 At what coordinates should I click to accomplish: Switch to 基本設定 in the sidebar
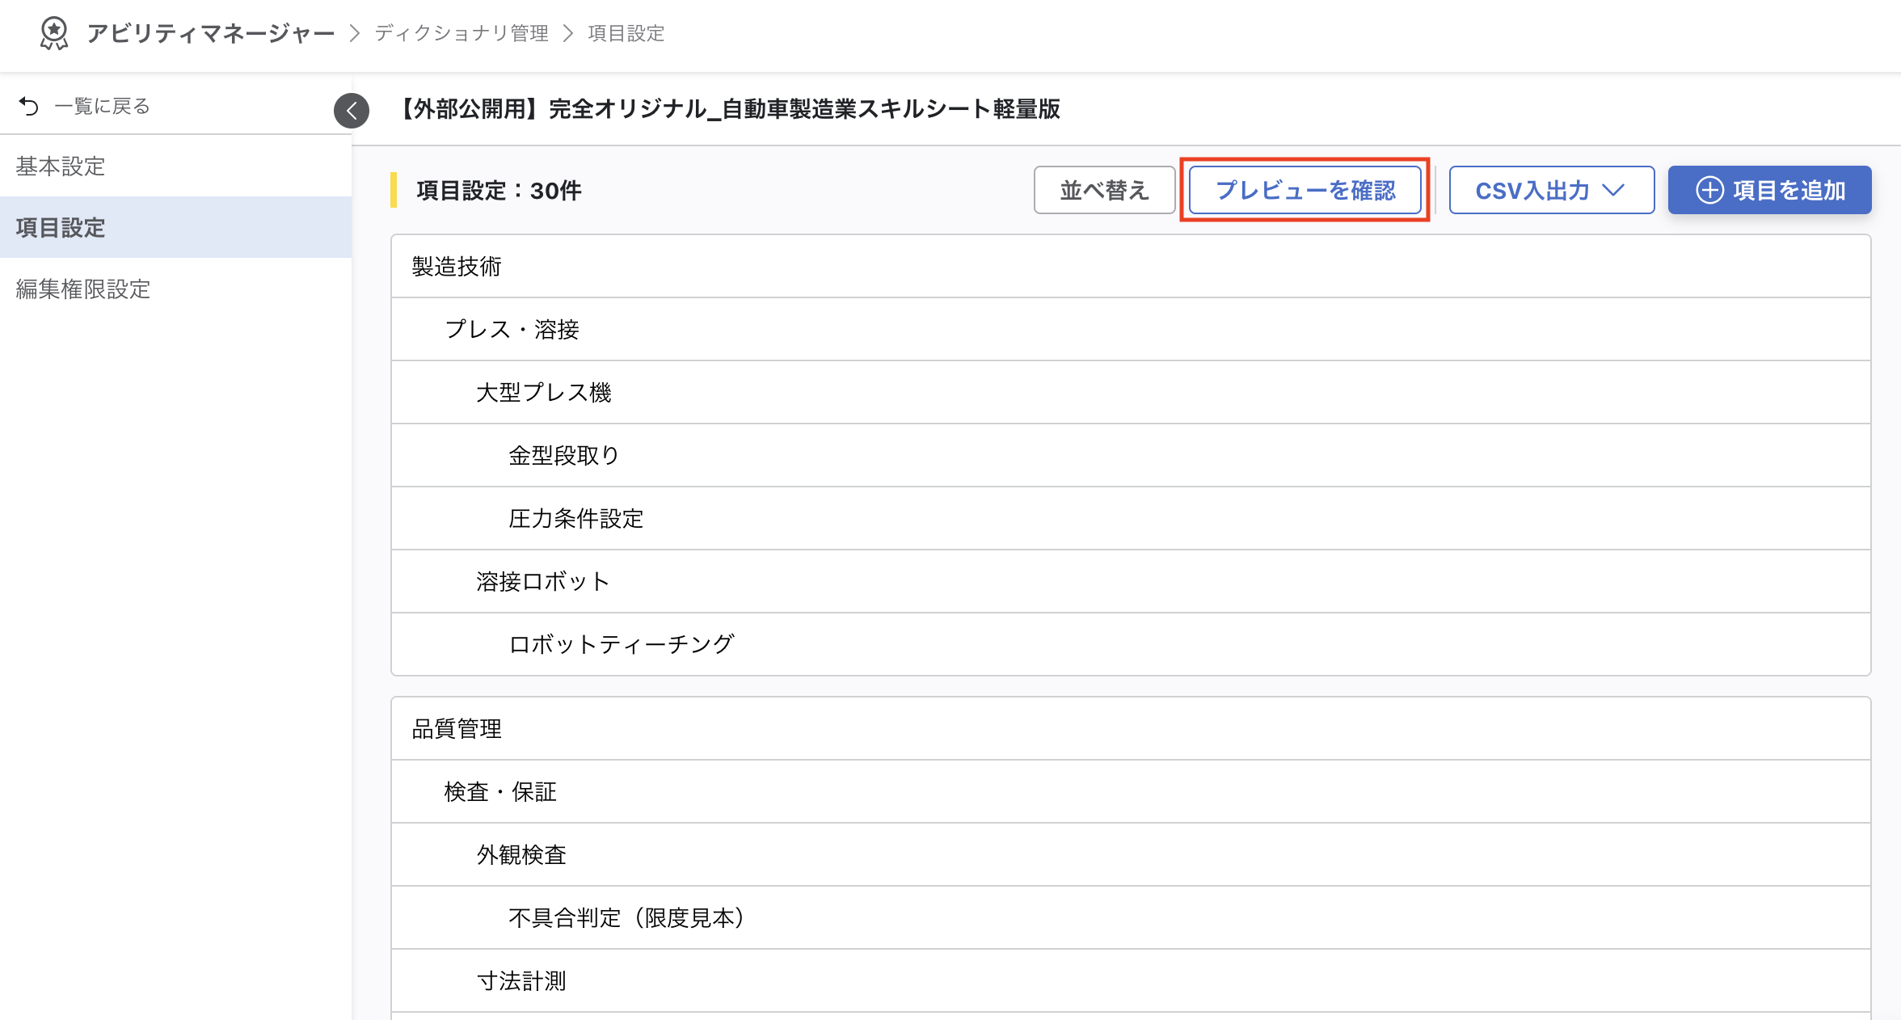pos(60,166)
